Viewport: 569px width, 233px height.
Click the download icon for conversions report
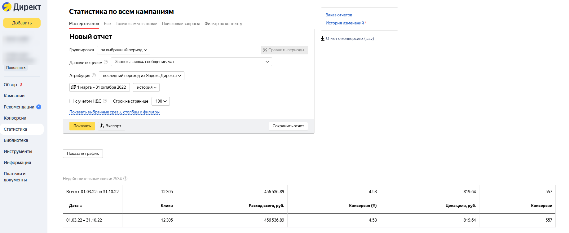point(323,39)
